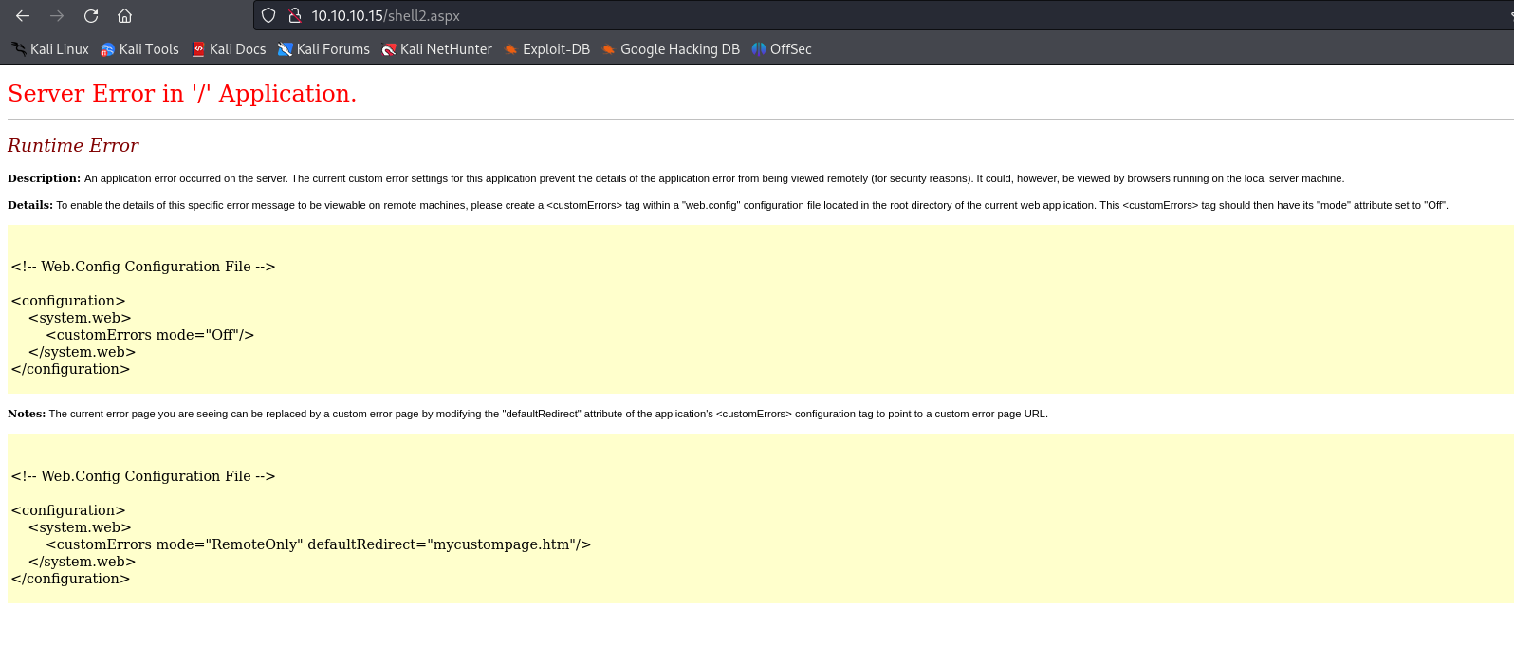Click the Runtime Error subheading
This screenshot has width=1514, height=646.
[x=73, y=146]
